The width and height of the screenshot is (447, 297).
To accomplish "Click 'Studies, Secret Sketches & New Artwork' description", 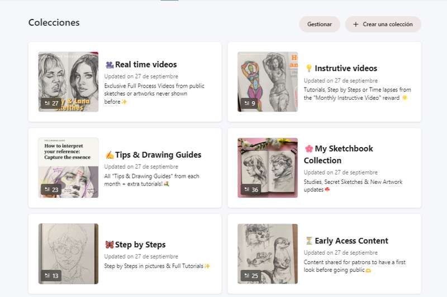I will [x=353, y=186].
